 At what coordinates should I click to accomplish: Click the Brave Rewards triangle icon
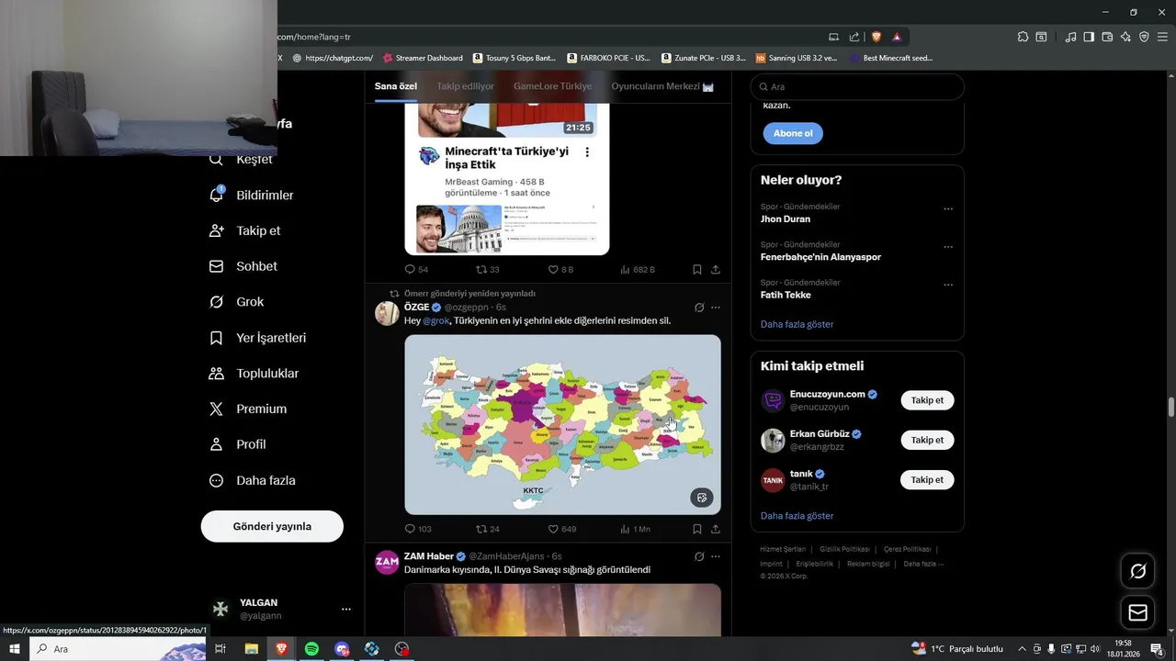pos(897,37)
